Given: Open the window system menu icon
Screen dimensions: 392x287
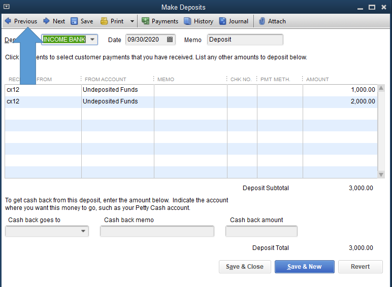Looking at the screenshot, I should [x=7, y=7].
